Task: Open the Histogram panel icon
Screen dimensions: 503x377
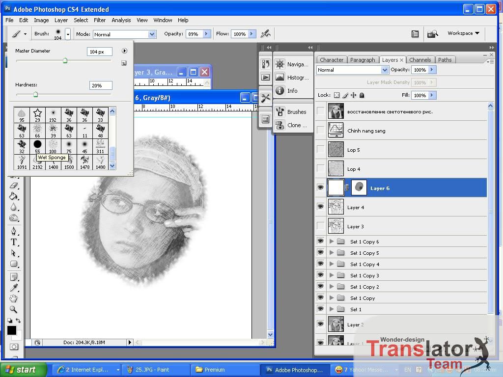Action: pos(279,77)
